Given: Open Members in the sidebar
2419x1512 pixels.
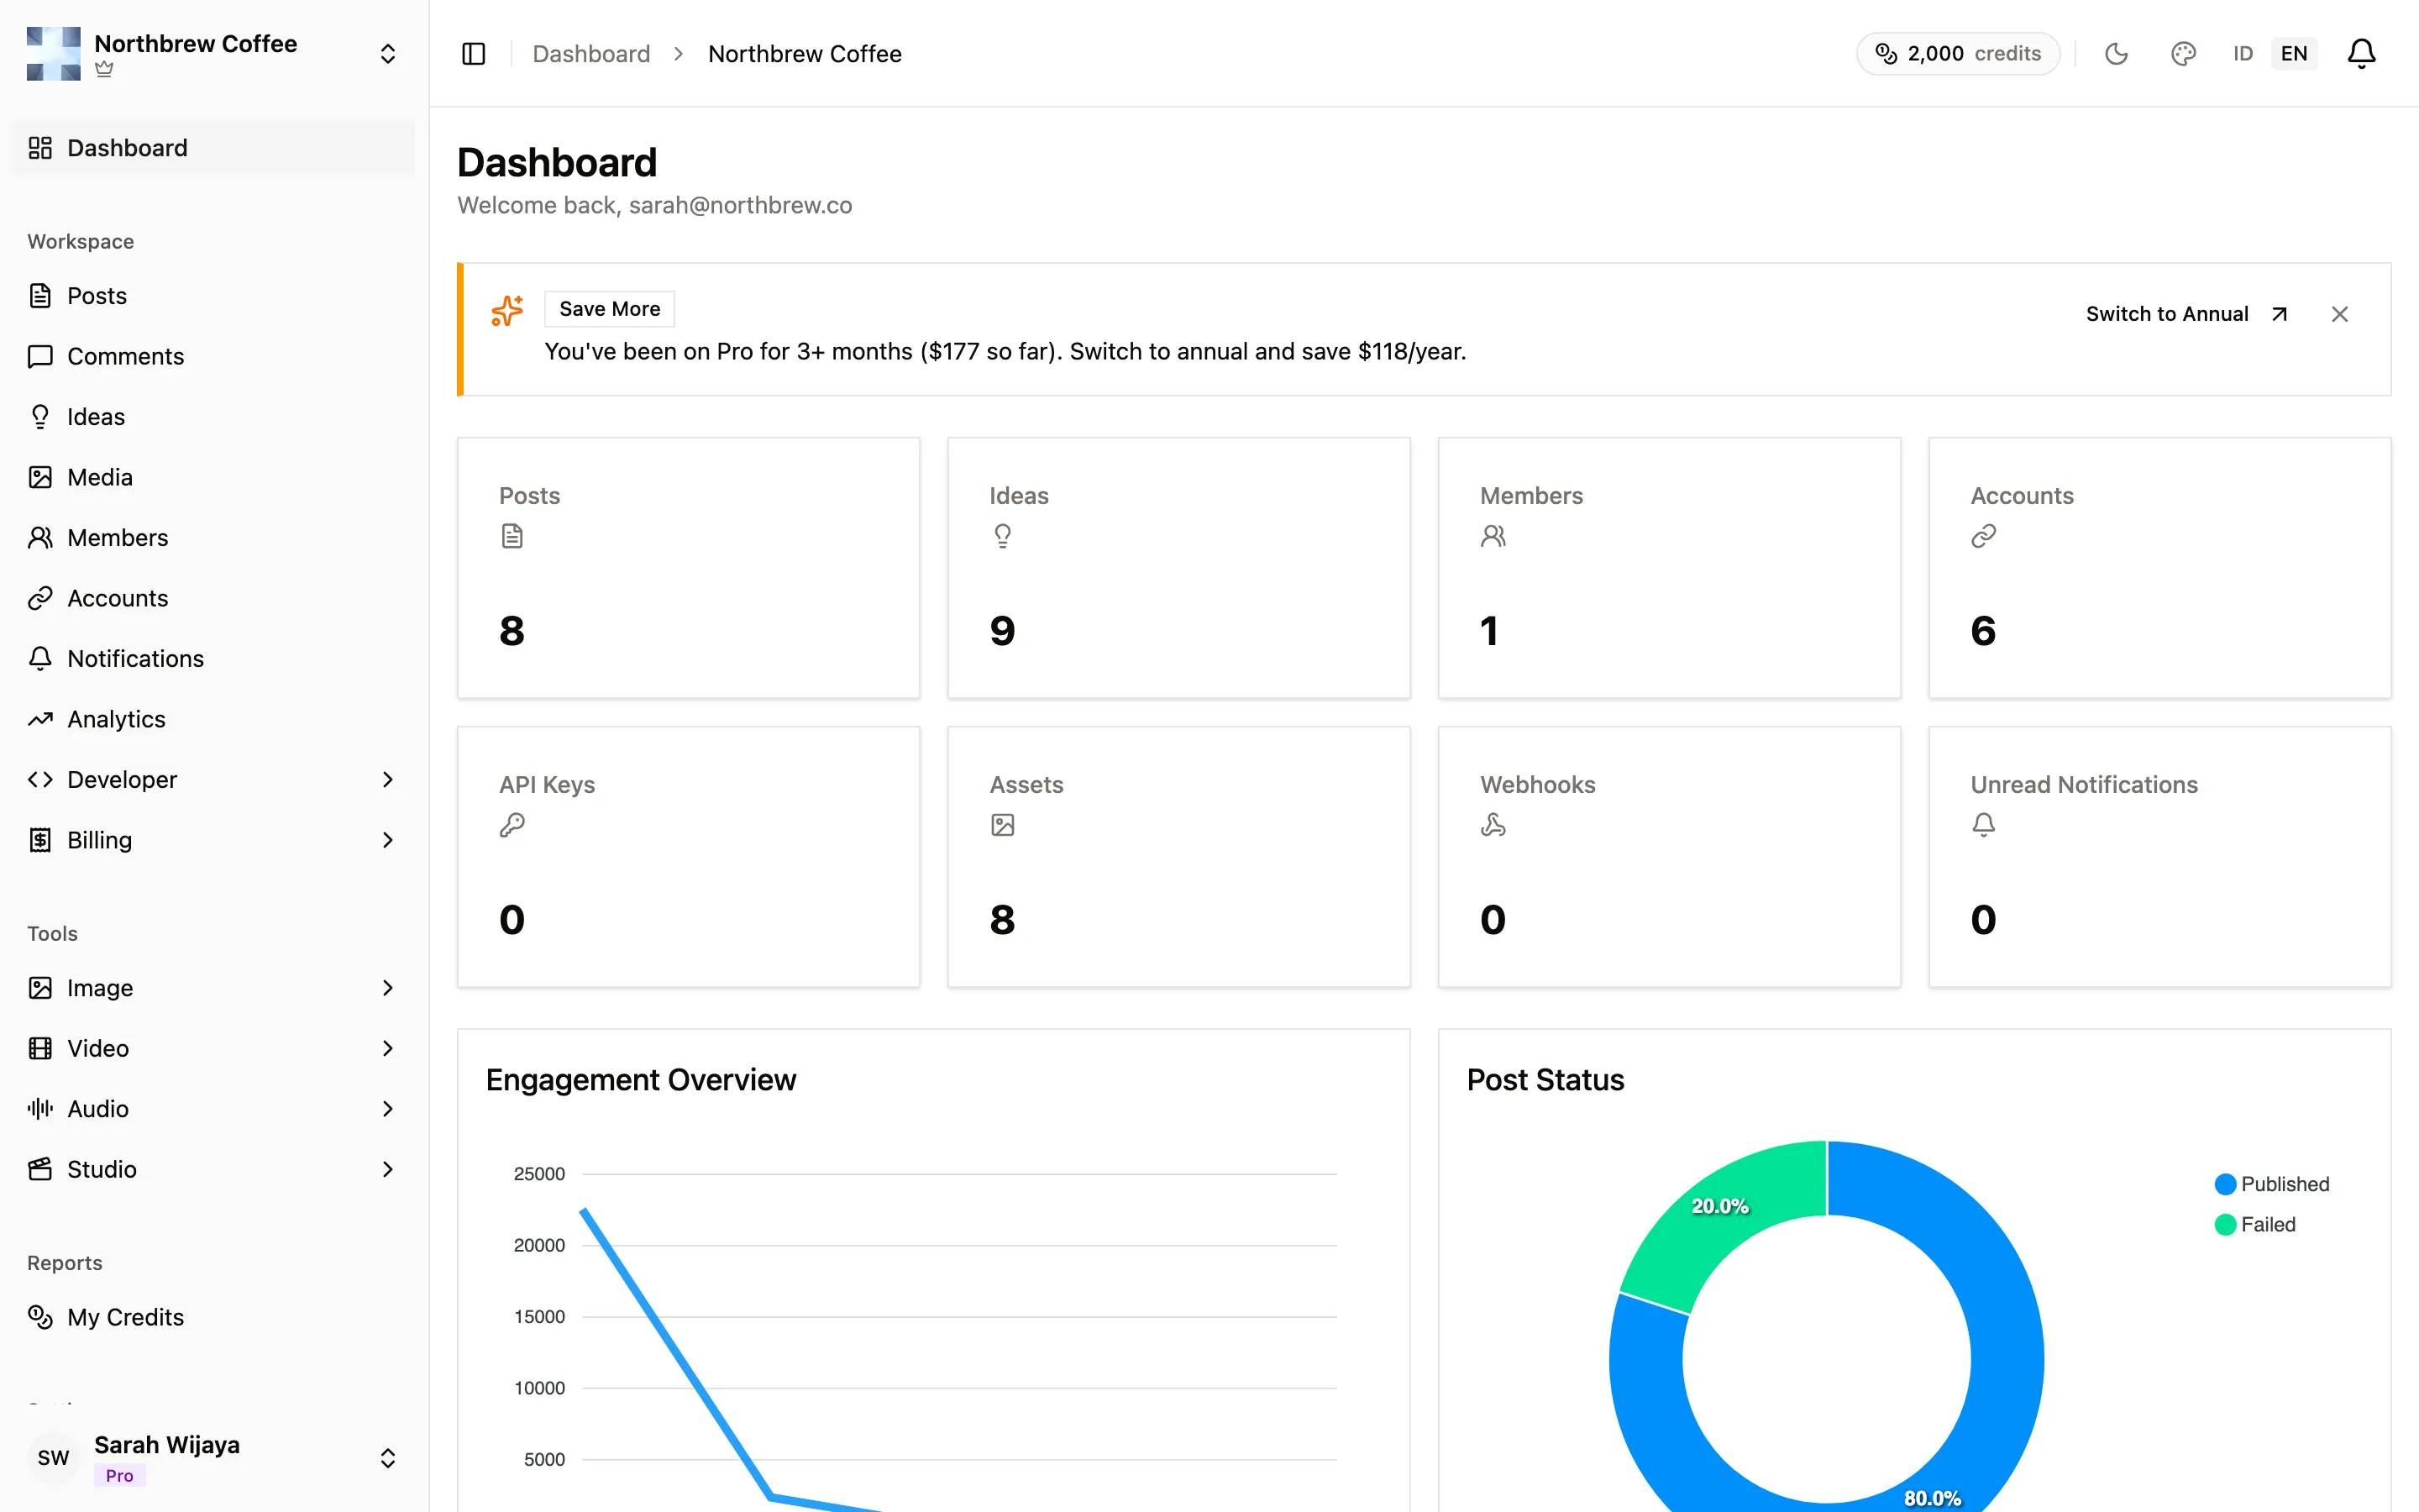Looking at the screenshot, I should (x=213, y=538).
